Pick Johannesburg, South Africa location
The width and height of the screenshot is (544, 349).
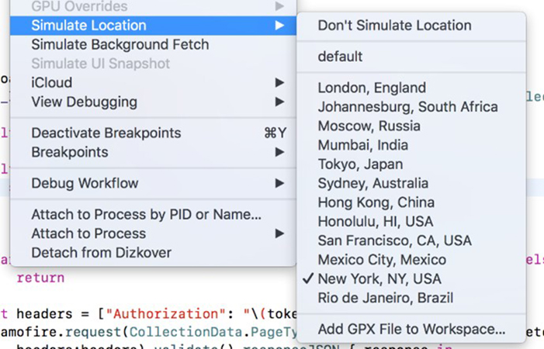(407, 107)
